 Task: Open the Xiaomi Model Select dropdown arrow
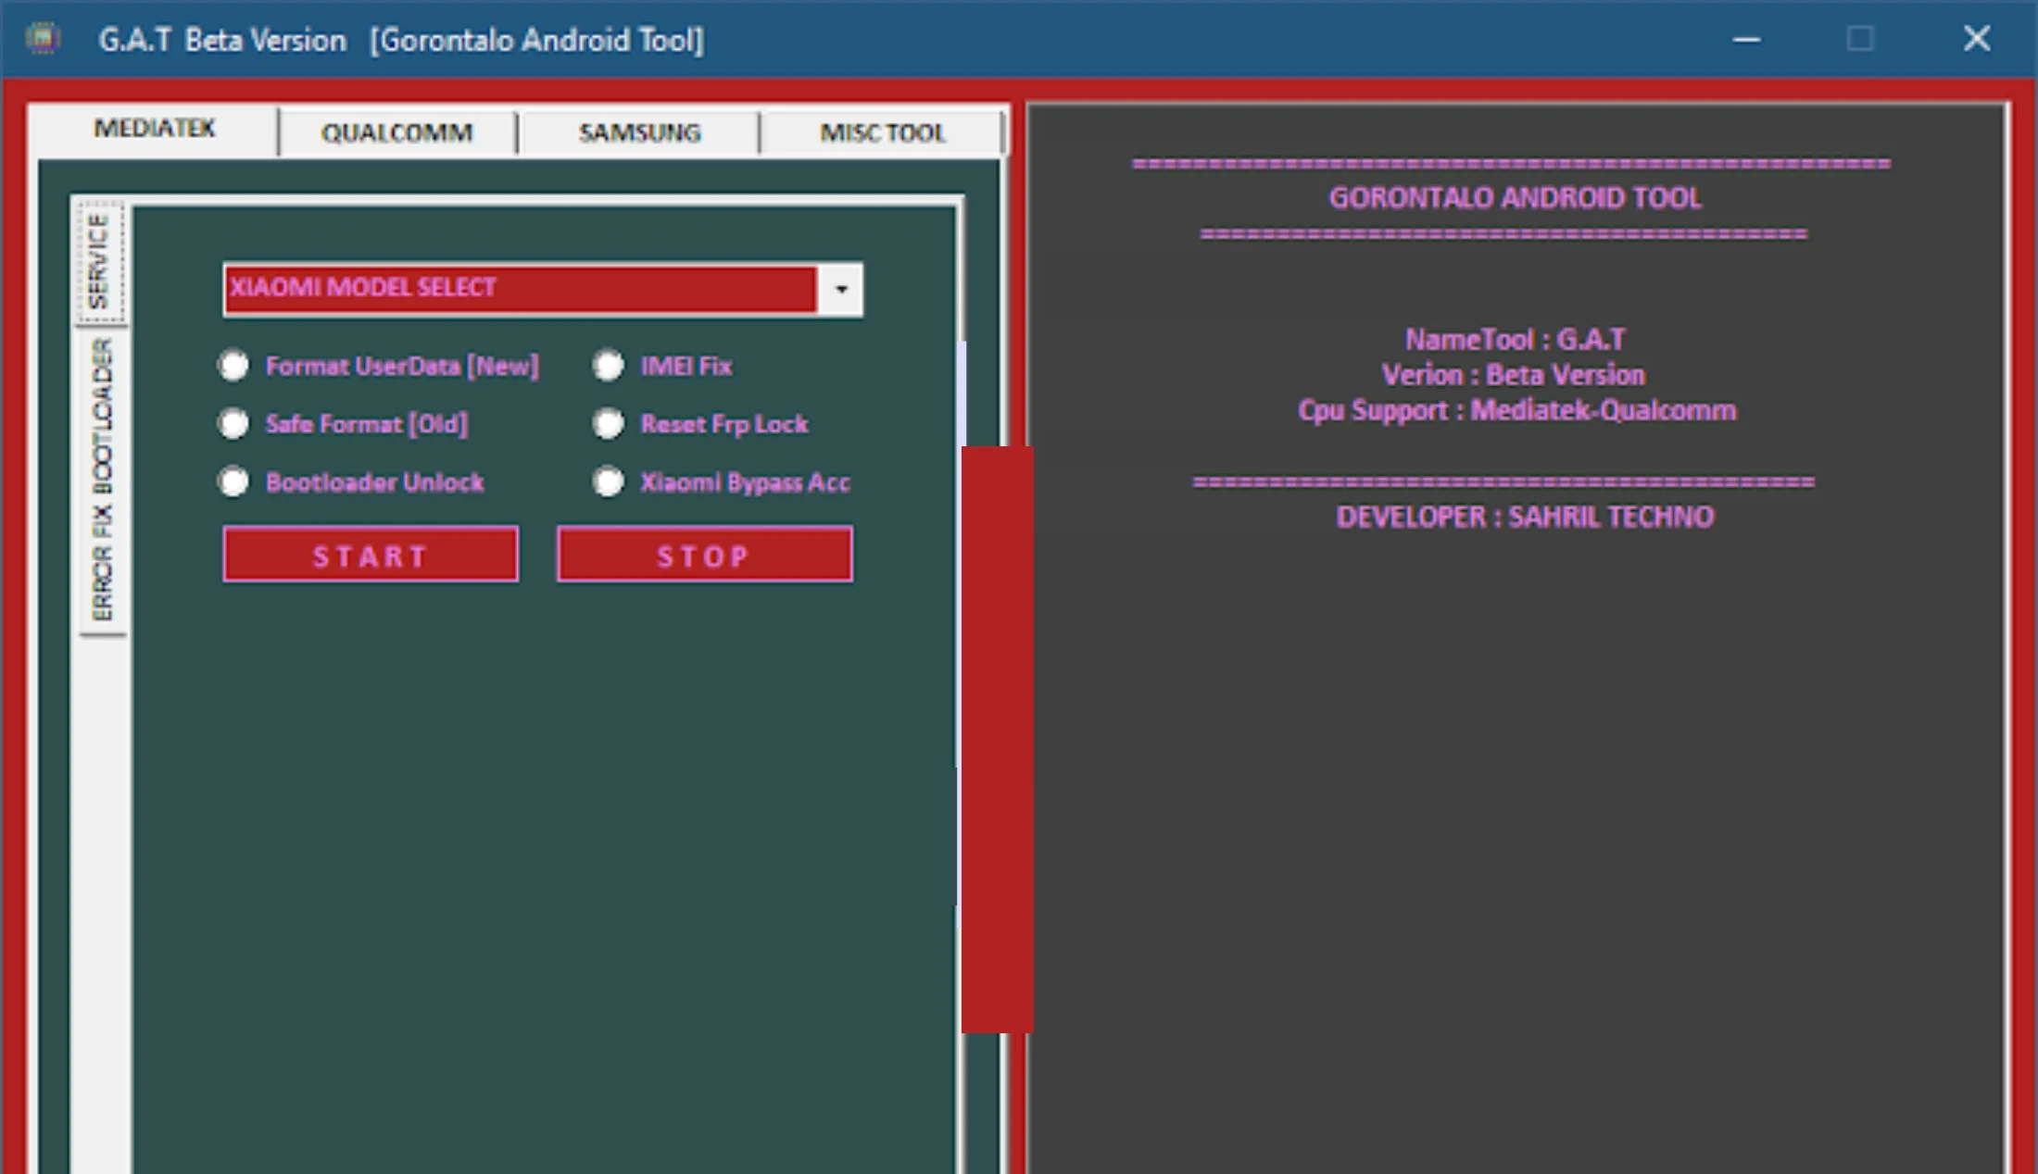(x=840, y=289)
